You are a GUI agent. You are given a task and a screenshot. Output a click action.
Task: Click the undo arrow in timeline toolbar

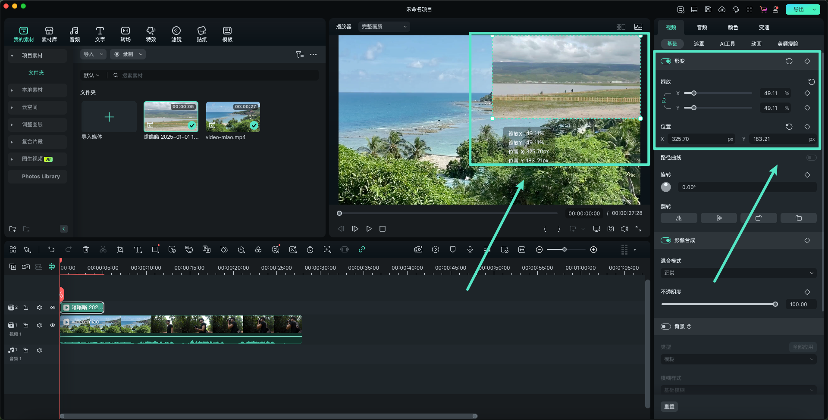coord(51,249)
